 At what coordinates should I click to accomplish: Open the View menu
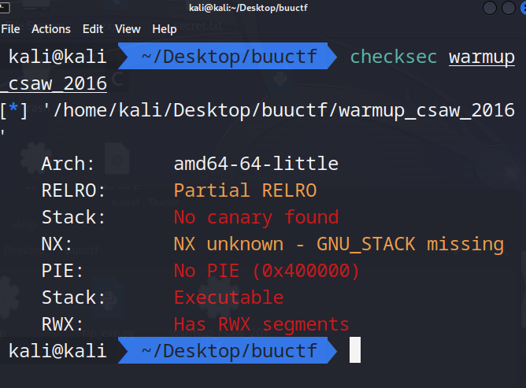click(x=128, y=28)
